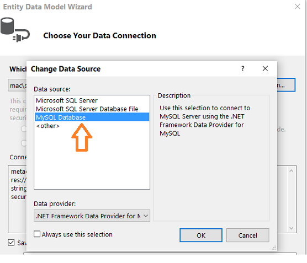Click the database connection plug icon

click(x=15, y=30)
